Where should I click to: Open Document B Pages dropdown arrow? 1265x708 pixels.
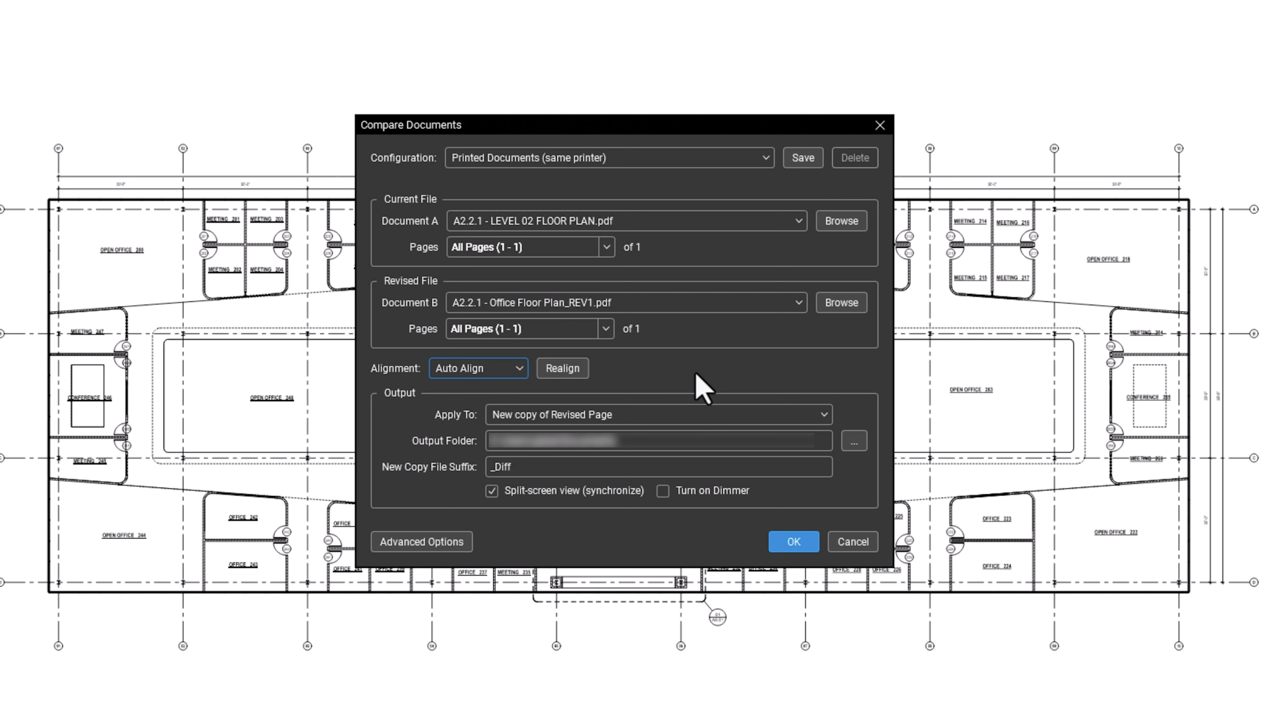(x=605, y=329)
